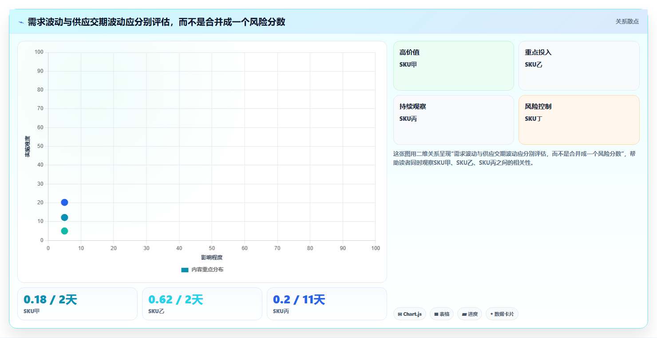Click the green scatter point at 5

(x=64, y=231)
